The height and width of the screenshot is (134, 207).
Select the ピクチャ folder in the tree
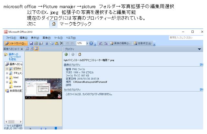(x=17, y=68)
